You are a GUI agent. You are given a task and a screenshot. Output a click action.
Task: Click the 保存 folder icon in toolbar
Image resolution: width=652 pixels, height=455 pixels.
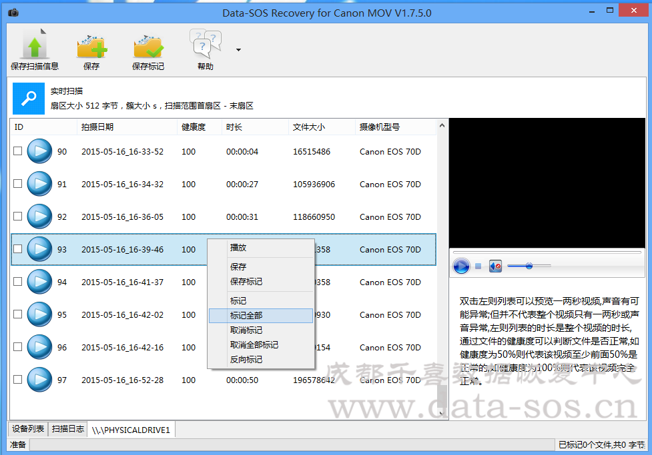coord(91,45)
